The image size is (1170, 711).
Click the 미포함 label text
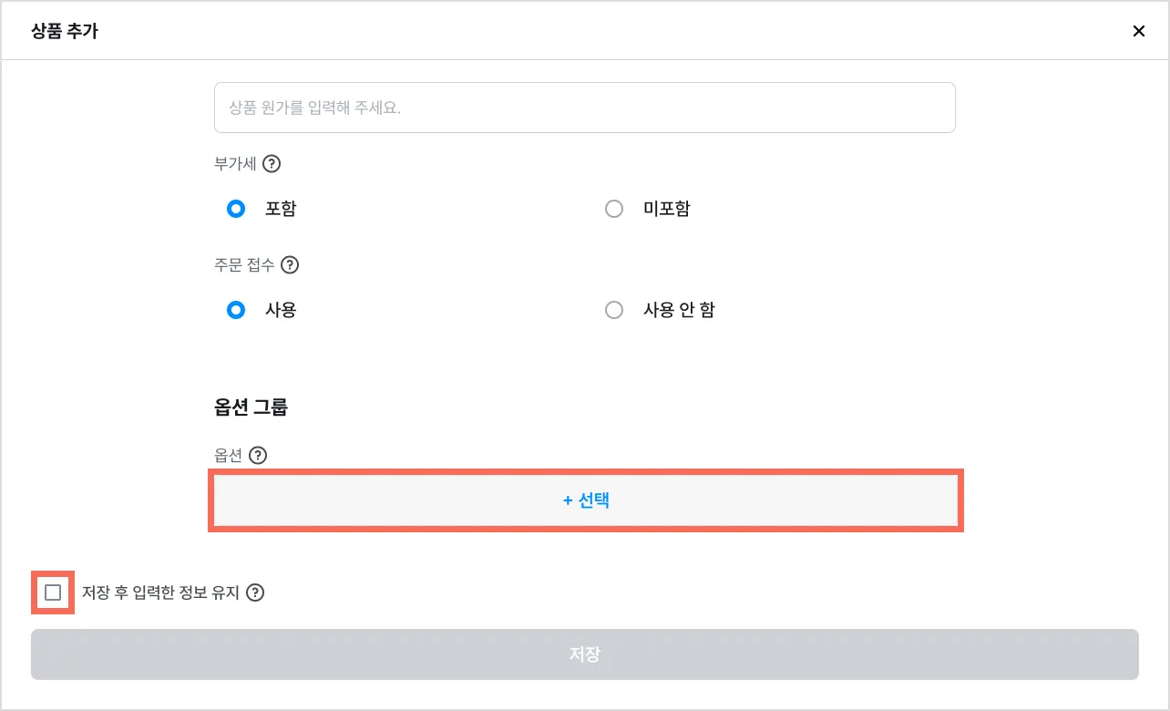coord(667,209)
